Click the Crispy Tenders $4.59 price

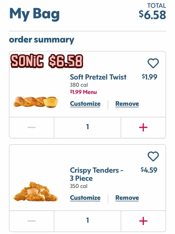click(x=149, y=170)
